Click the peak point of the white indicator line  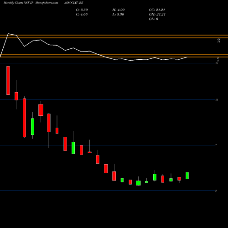(x=8, y=34)
